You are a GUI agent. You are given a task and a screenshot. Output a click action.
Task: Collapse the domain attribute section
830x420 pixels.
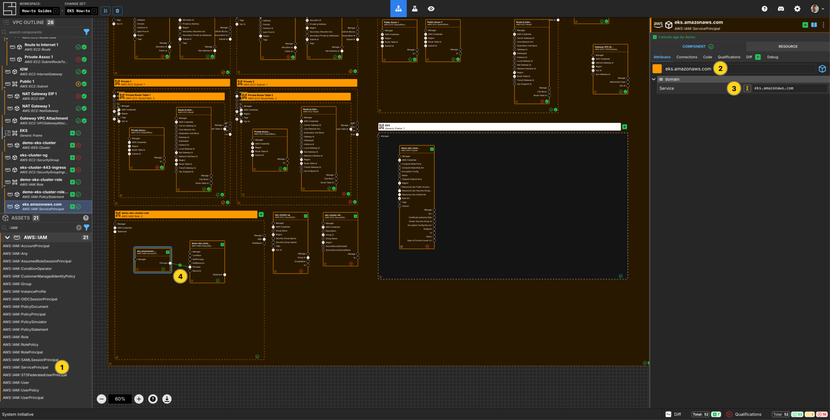[x=654, y=80]
